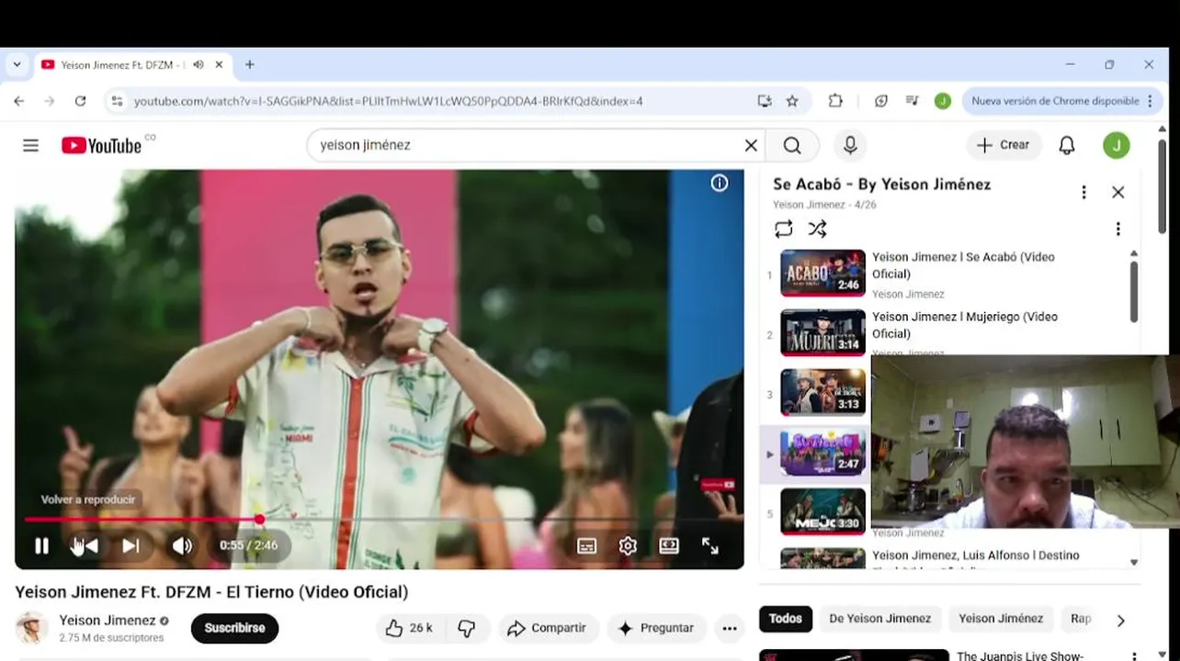This screenshot has width=1180, height=661.
Task: Pause the video playback
Action: click(x=41, y=546)
